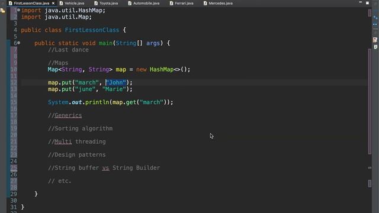Click the Java file icon on Toyota.java tab
This screenshot has height=213, width=379.
coord(96,3)
